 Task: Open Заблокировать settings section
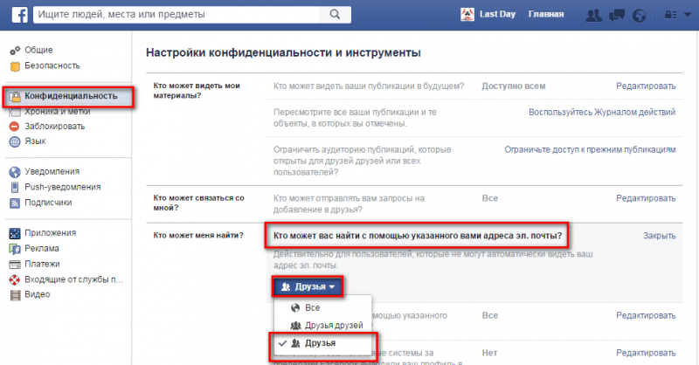pos(55,126)
